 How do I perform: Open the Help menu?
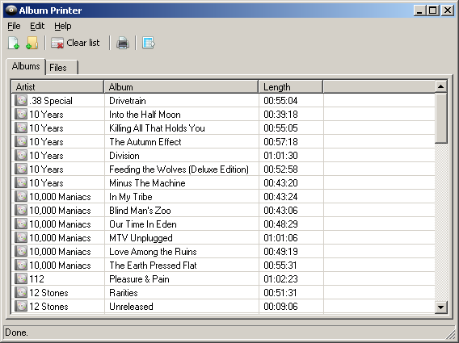pos(63,26)
